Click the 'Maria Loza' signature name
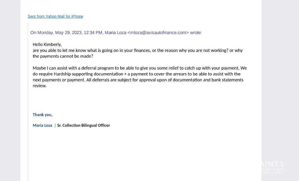299x181 pixels. click(42, 125)
